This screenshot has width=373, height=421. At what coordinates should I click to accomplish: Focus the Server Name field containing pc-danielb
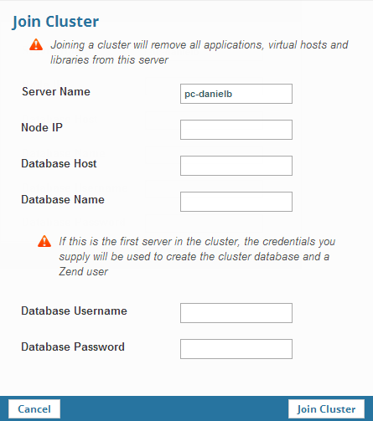pyautogui.click(x=236, y=94)
